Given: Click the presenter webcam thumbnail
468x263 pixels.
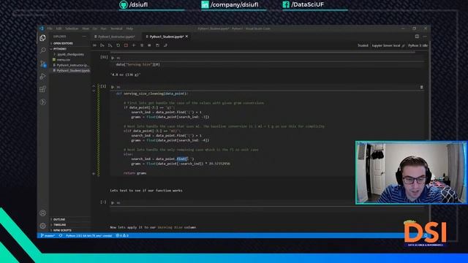Looking at the screenshot, I should click(x=411, y=172).
